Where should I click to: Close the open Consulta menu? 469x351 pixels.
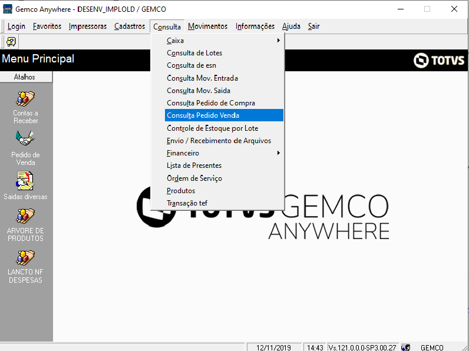click(x=167, y=27)
